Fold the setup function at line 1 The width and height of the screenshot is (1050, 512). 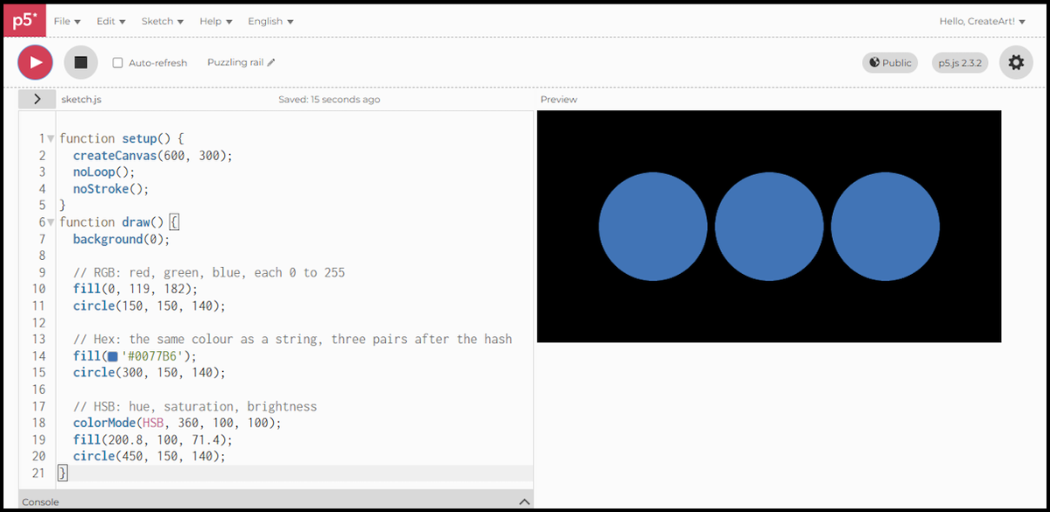point(51,138)
